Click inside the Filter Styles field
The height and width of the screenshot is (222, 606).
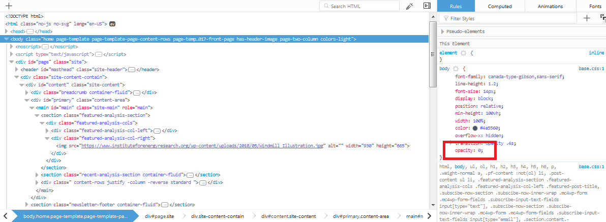point(507,18)
